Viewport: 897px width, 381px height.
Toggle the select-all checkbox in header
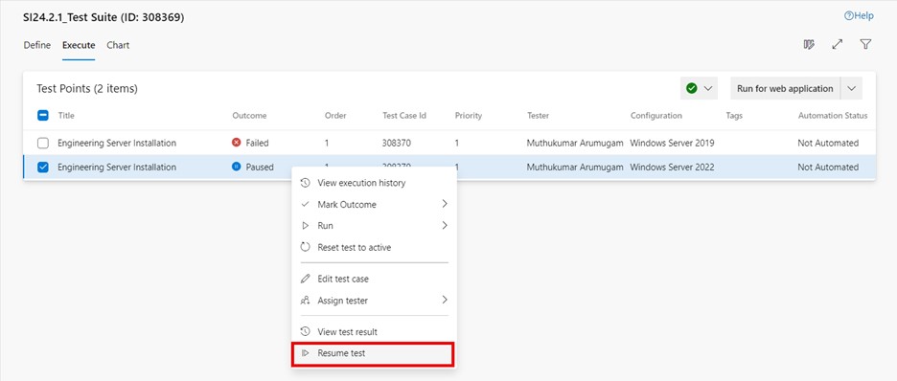[43, 116]
